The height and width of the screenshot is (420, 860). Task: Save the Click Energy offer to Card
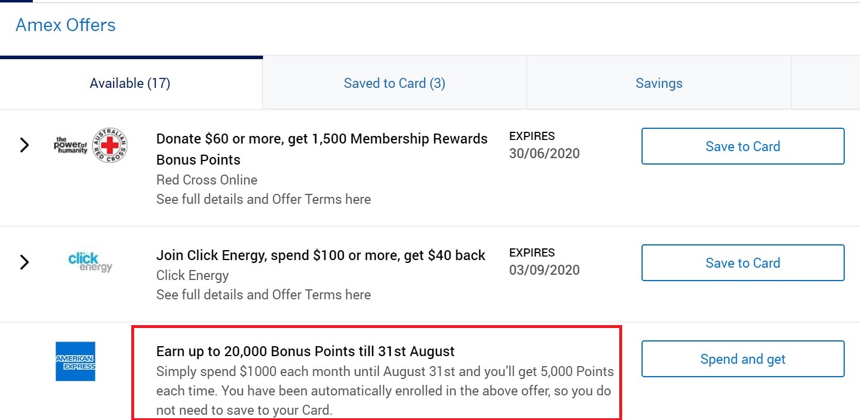coord(742,262)
